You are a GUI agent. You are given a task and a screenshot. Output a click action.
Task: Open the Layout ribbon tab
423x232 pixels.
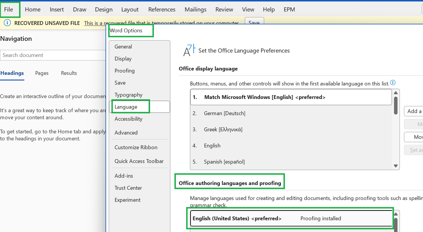point(130,9)
